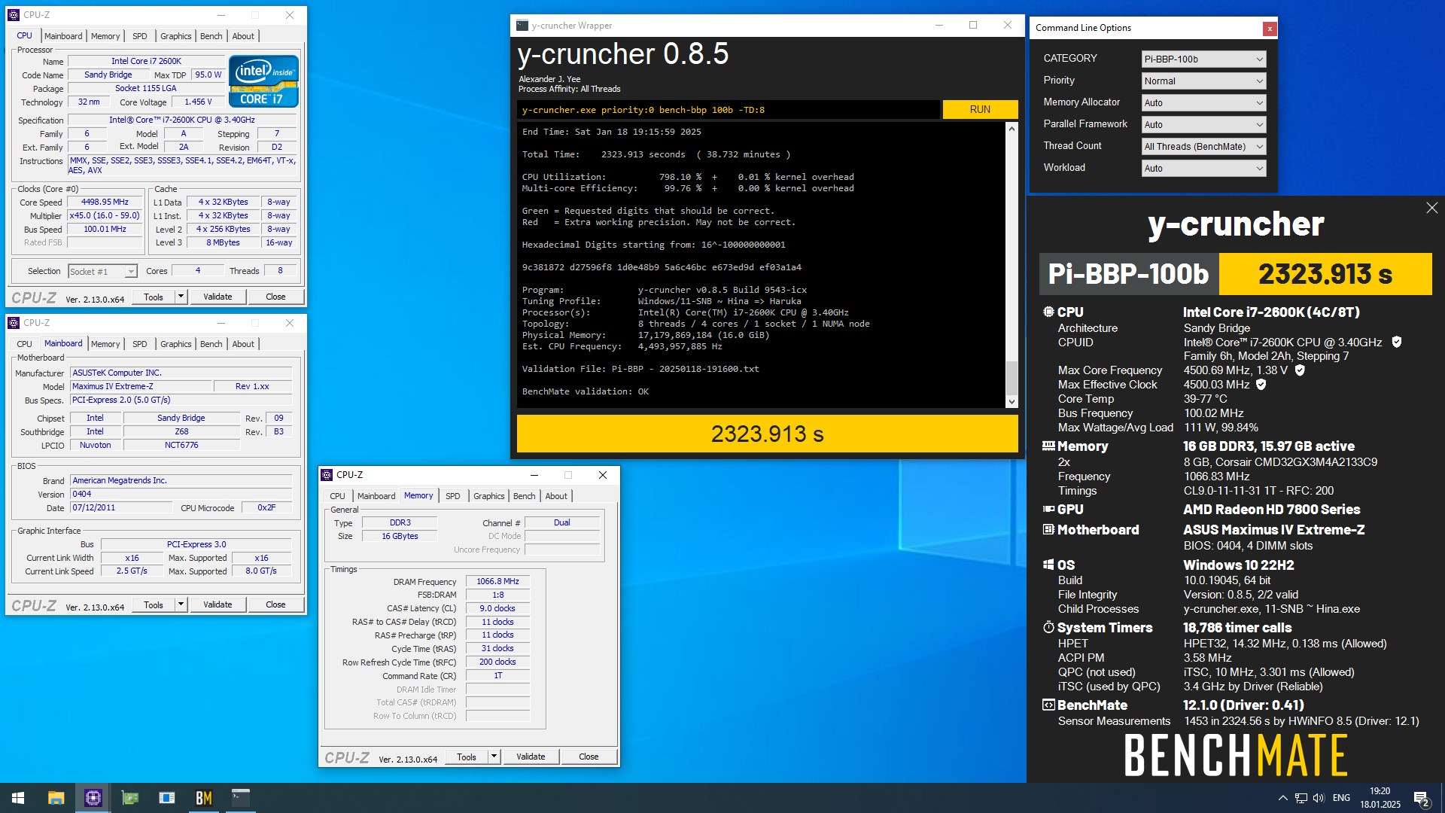Expand the Memory Allocator dropdown
This screenshot has width=1445, height=813.
click(x=1203, y=102)
